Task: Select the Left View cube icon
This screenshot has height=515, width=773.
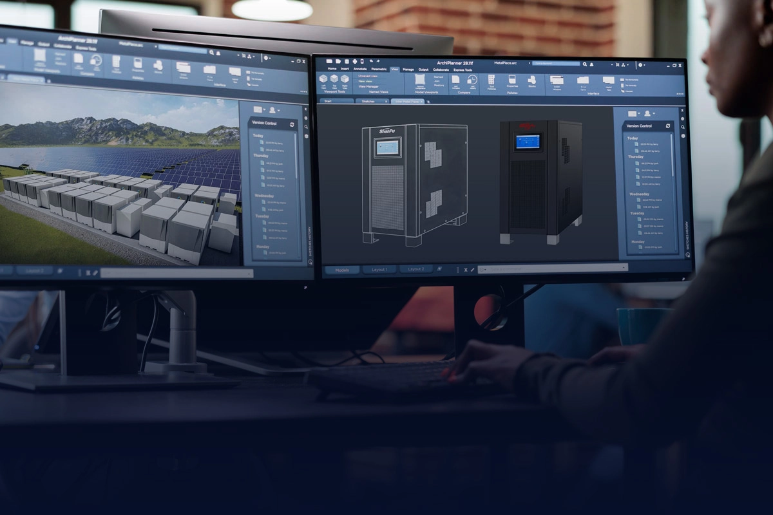Action: [323, 79]
